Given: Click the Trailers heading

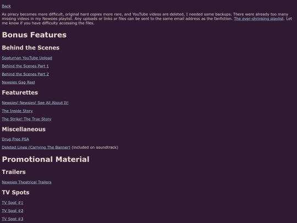Looking at the screenshot, I should pyautogui.click(x=14, y=172).
